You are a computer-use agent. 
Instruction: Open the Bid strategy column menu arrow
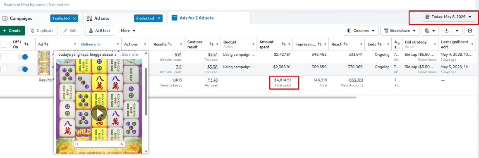pos(435,44)
